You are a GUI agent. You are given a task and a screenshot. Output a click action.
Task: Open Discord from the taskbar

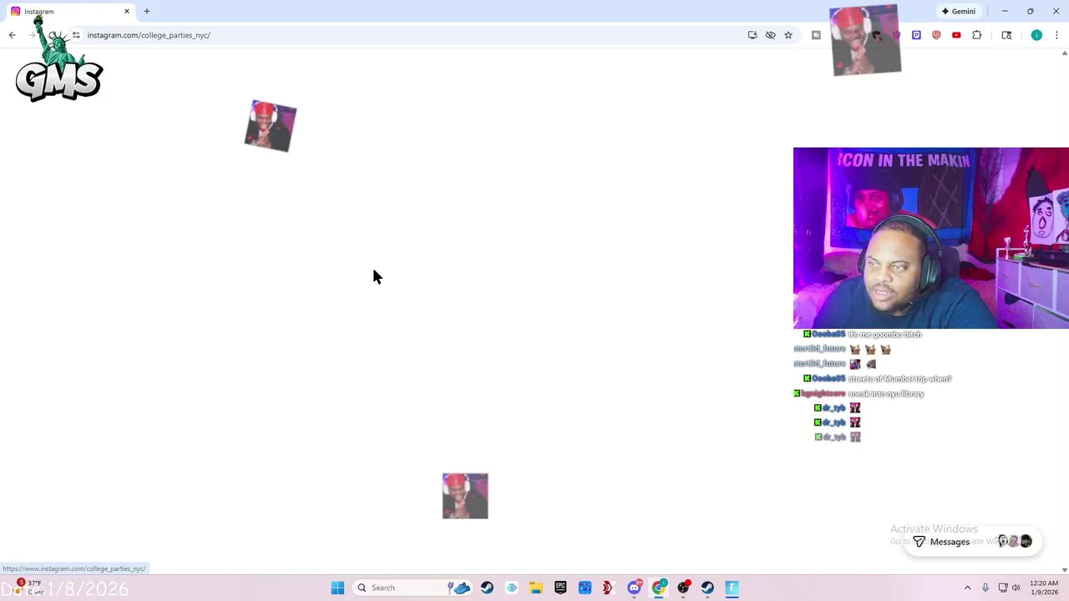coord(635,588)
